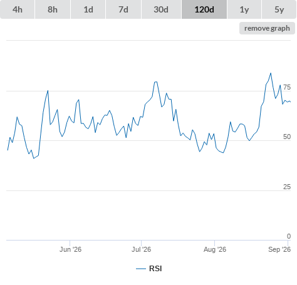Show the 1y time range
The width and height of the screenshot is (297, 285).
[244, 9]
